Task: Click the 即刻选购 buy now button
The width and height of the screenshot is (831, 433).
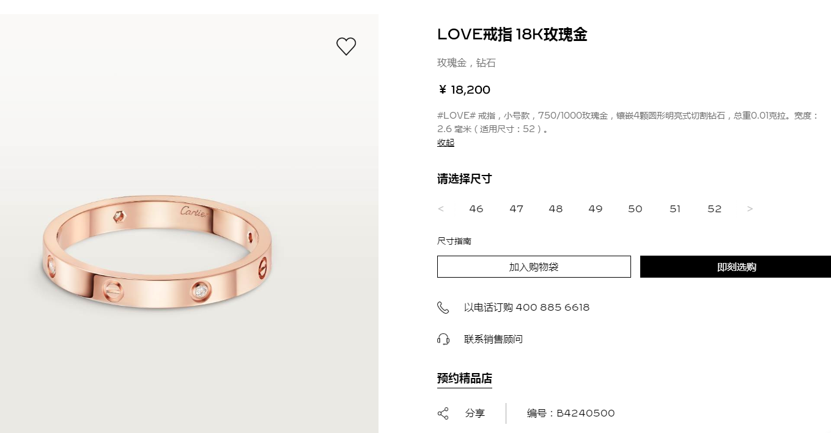Action: pyautogui.click(x=736, y=267)
